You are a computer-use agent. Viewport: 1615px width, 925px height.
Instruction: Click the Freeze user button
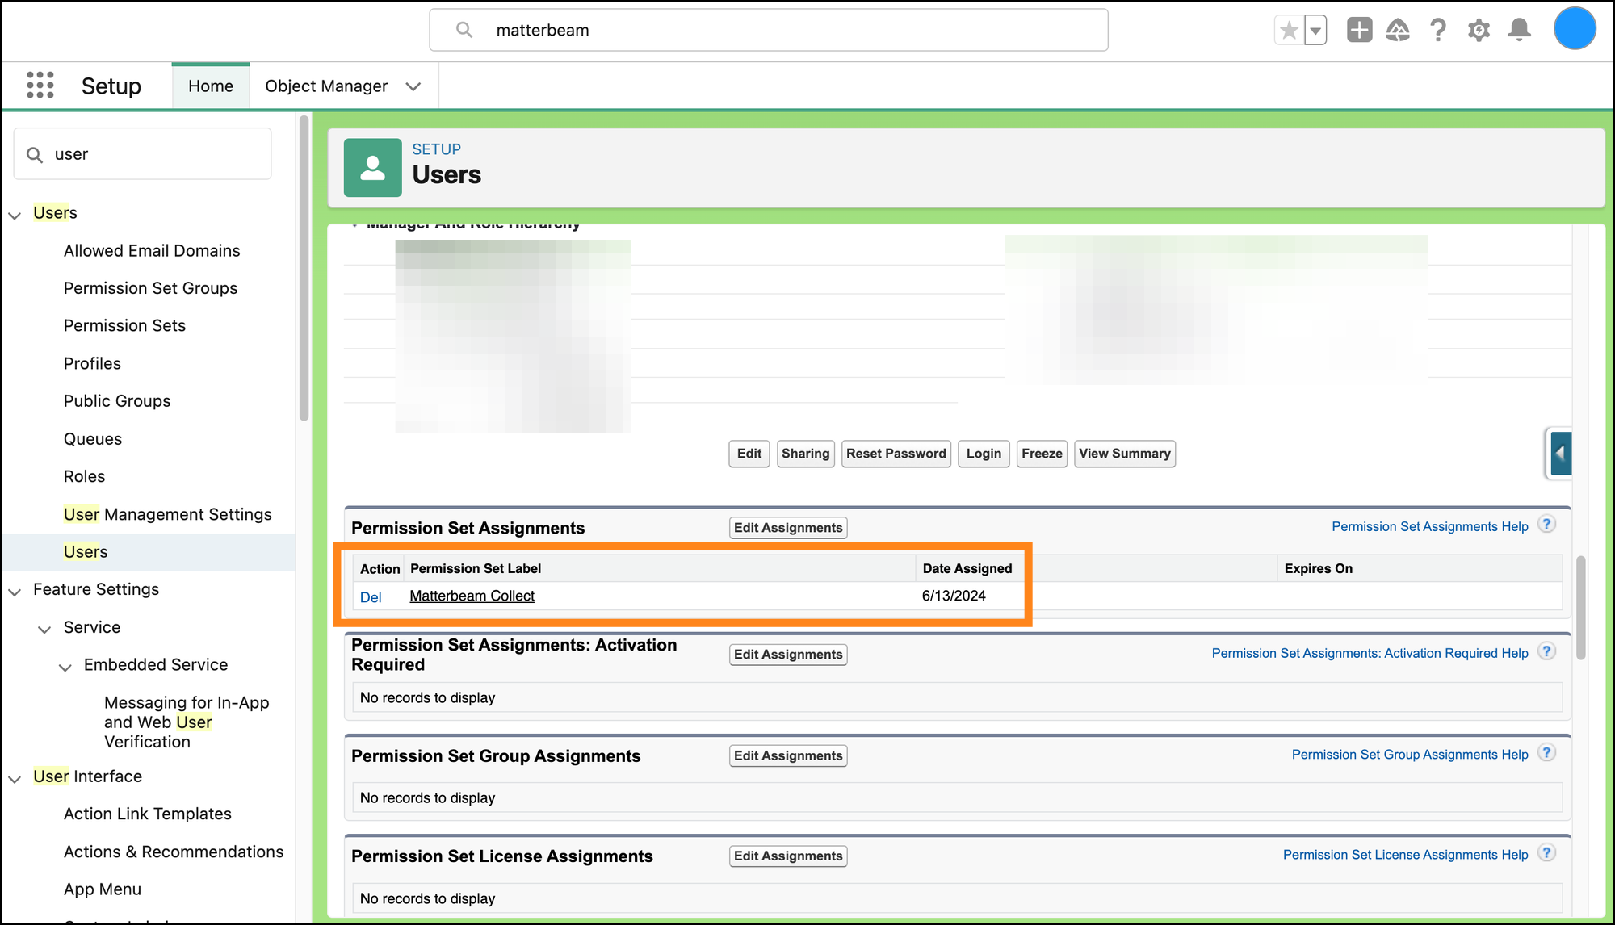point(1041,454)
